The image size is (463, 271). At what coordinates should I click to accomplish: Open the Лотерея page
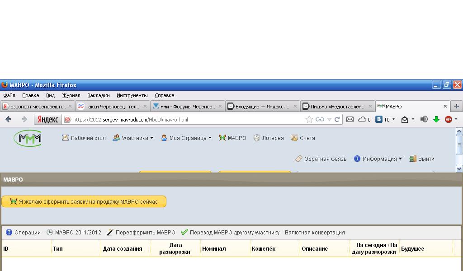pos(269,138)
